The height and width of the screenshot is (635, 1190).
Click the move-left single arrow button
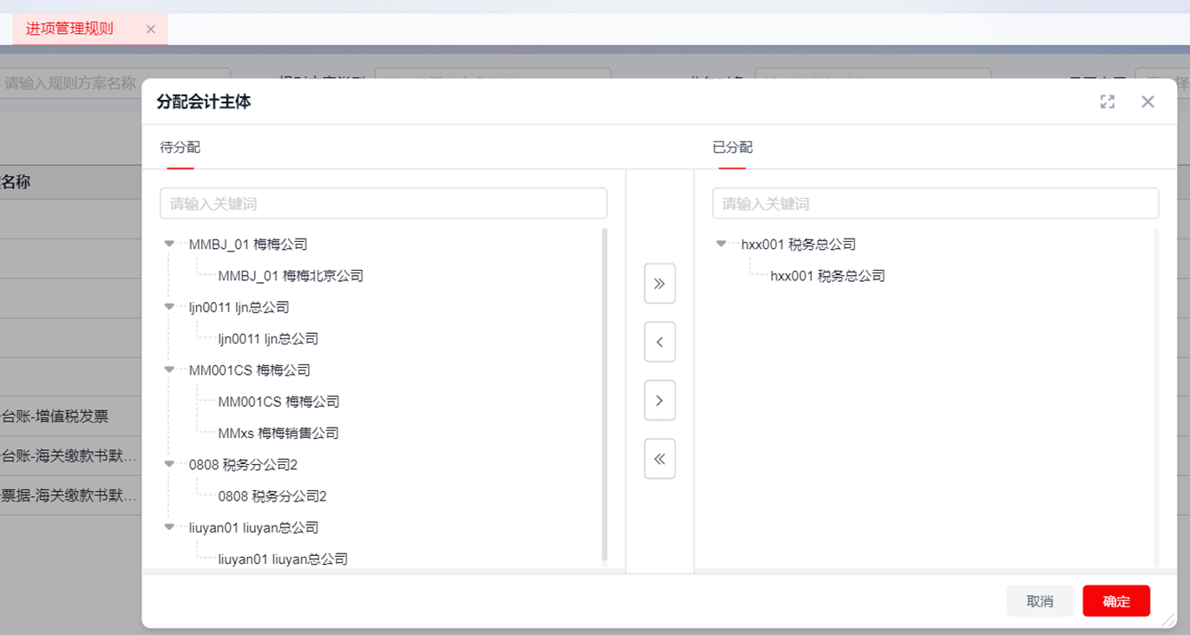point(659,342)
